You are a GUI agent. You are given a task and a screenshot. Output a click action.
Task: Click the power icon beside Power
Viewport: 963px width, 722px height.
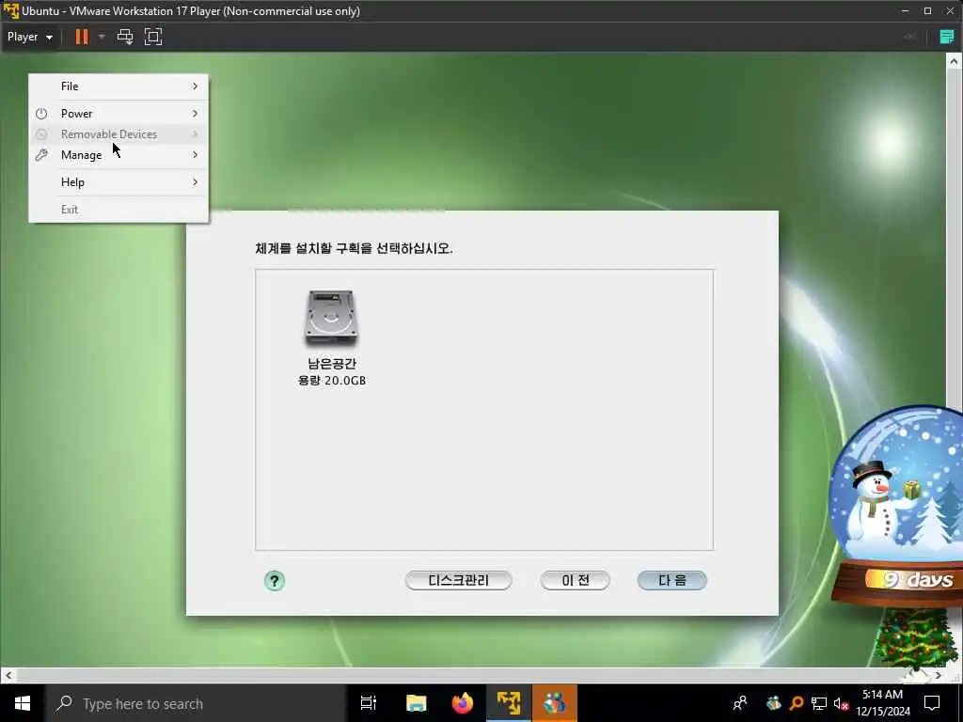pos(41,114)
